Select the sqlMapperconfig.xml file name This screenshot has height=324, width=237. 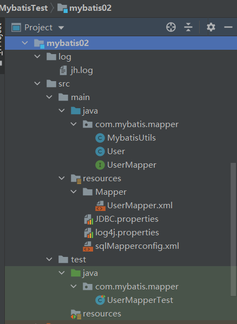pos(137,246)
